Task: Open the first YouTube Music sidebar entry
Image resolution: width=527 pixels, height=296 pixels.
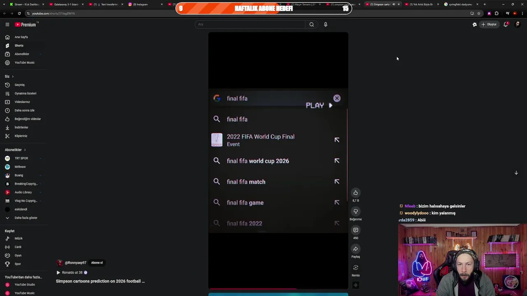Action: tap(23, 62)
